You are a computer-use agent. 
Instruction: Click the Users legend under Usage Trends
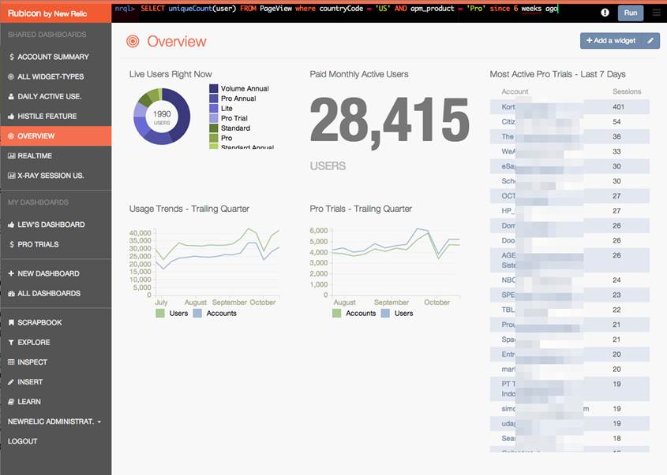pyautogui.click(x=172, y=314)
